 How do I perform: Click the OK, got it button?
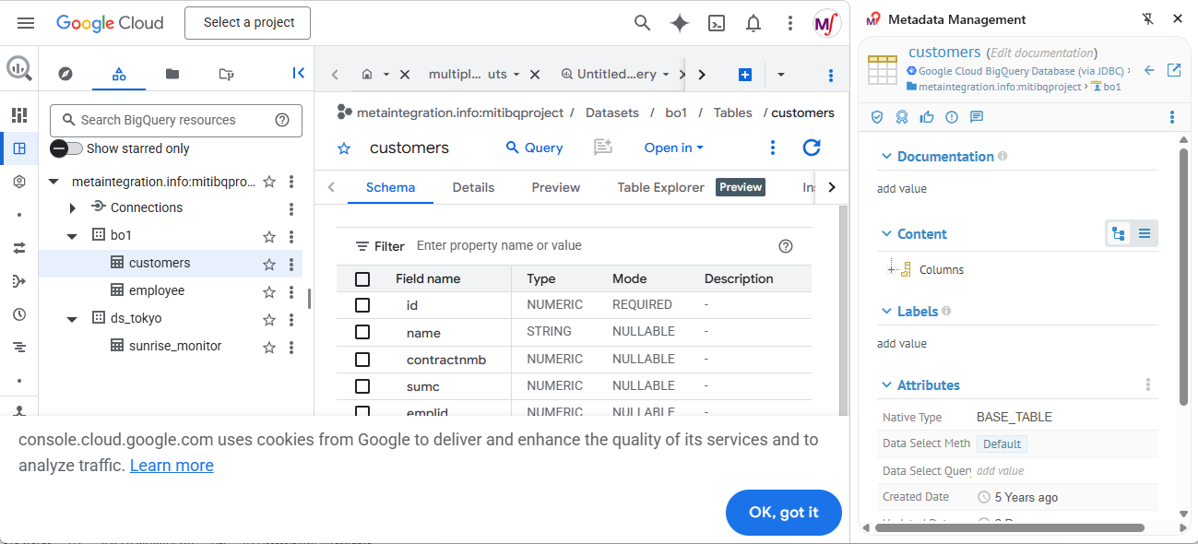click(x=783, y=513)
